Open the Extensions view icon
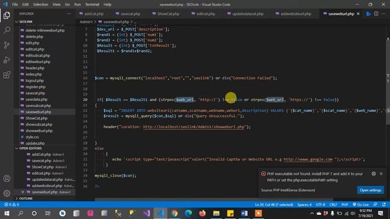 [7, 74]
